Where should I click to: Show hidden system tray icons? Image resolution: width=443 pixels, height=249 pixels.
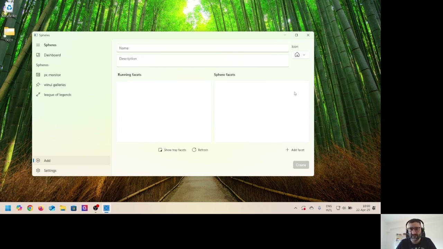point(296,208)
